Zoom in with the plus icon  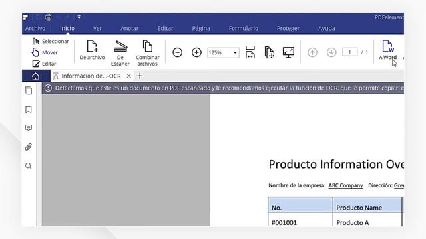point(196,52)
